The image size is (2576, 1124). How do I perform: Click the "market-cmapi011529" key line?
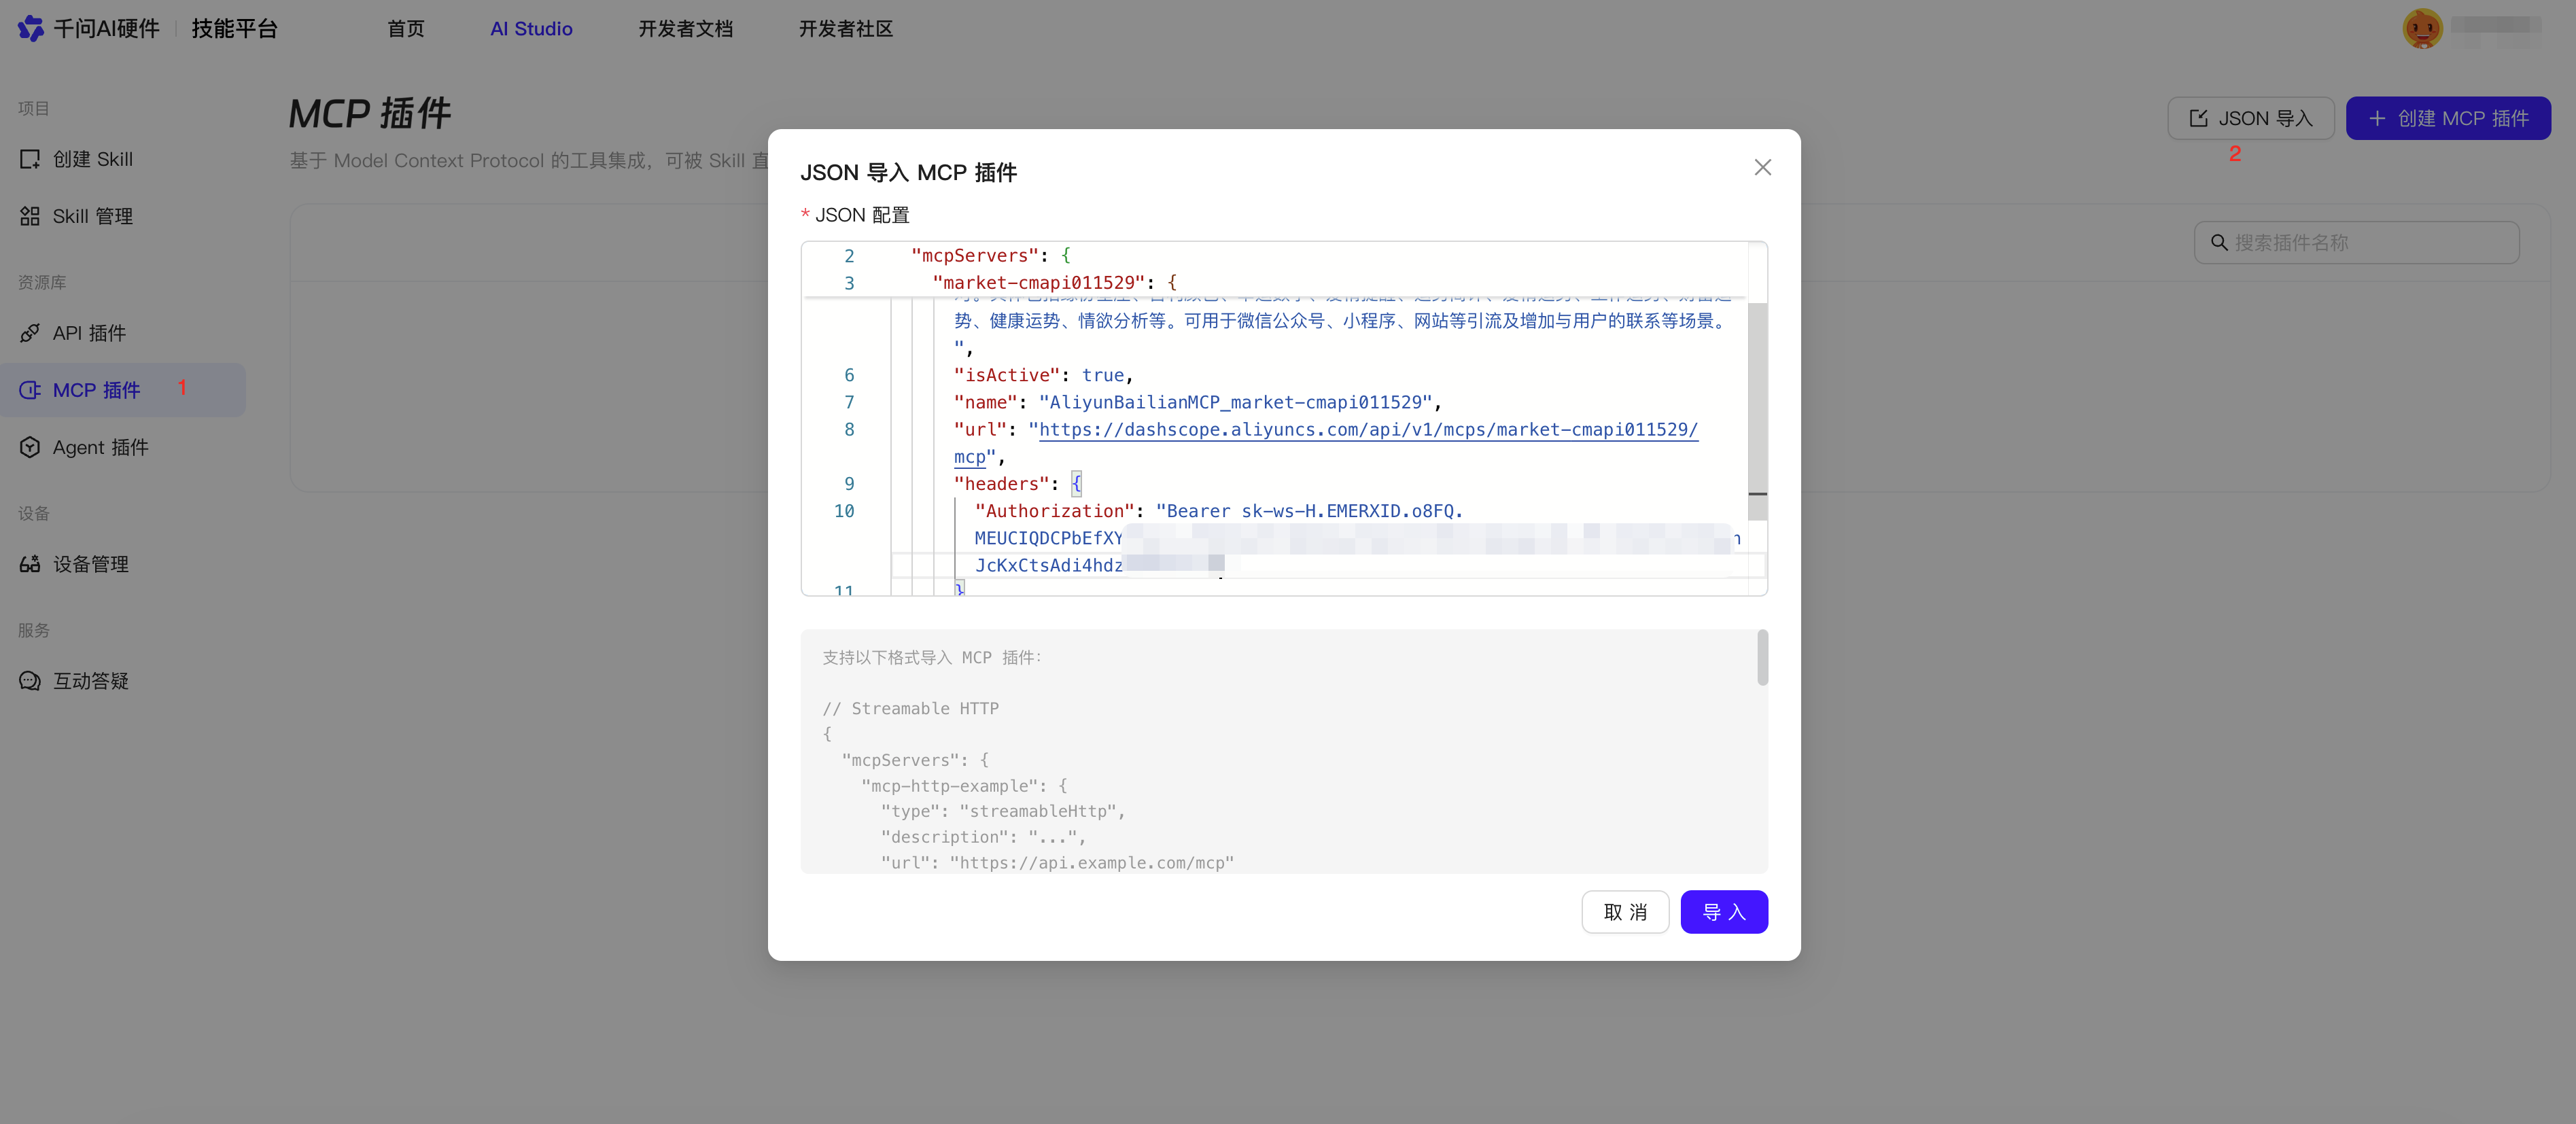coord(1054,283)
